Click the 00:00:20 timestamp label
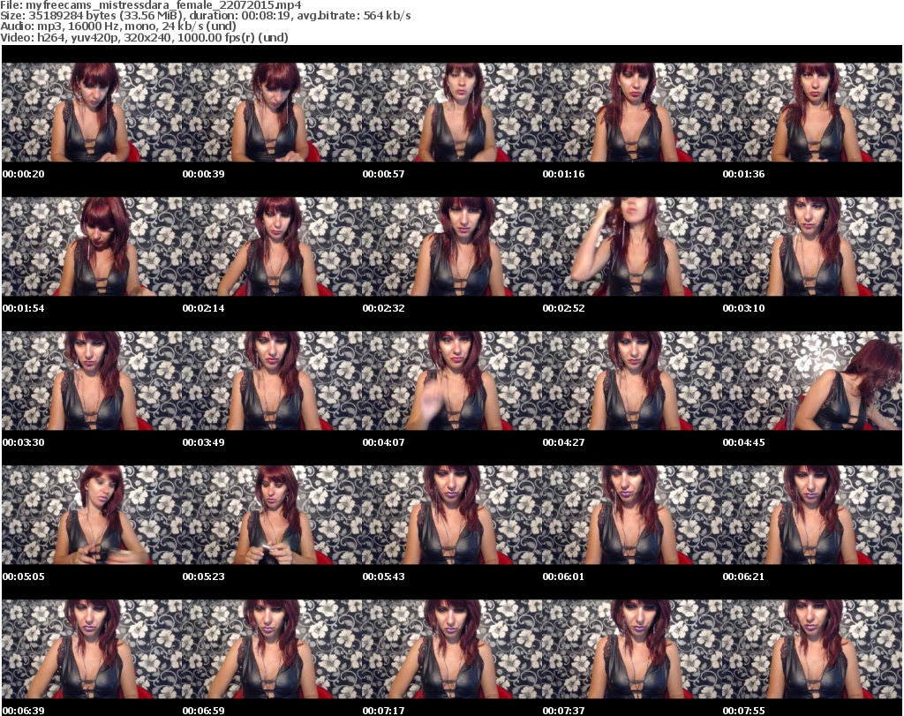This screenshot has height=716, width=904. (24, 174)
